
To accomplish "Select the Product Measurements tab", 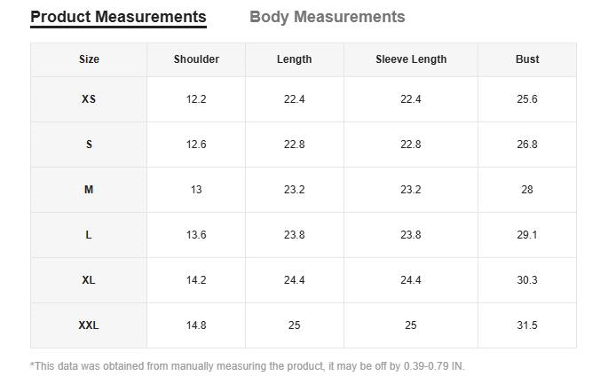I will click(x=118, y=17).
